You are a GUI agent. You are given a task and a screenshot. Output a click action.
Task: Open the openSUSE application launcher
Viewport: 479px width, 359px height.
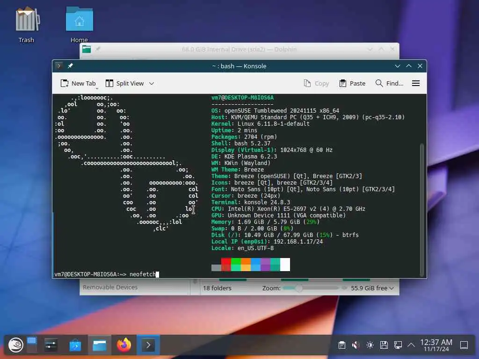pyautogui.click(x=15, y=345)
